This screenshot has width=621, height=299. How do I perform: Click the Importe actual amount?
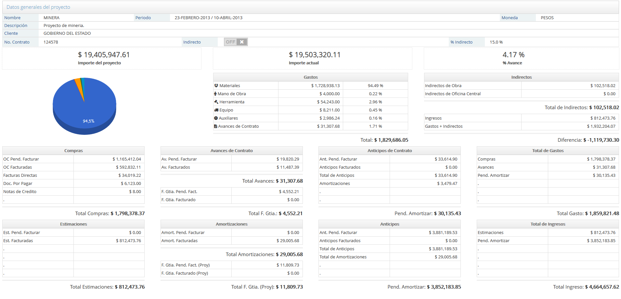(x=314, y=55)
